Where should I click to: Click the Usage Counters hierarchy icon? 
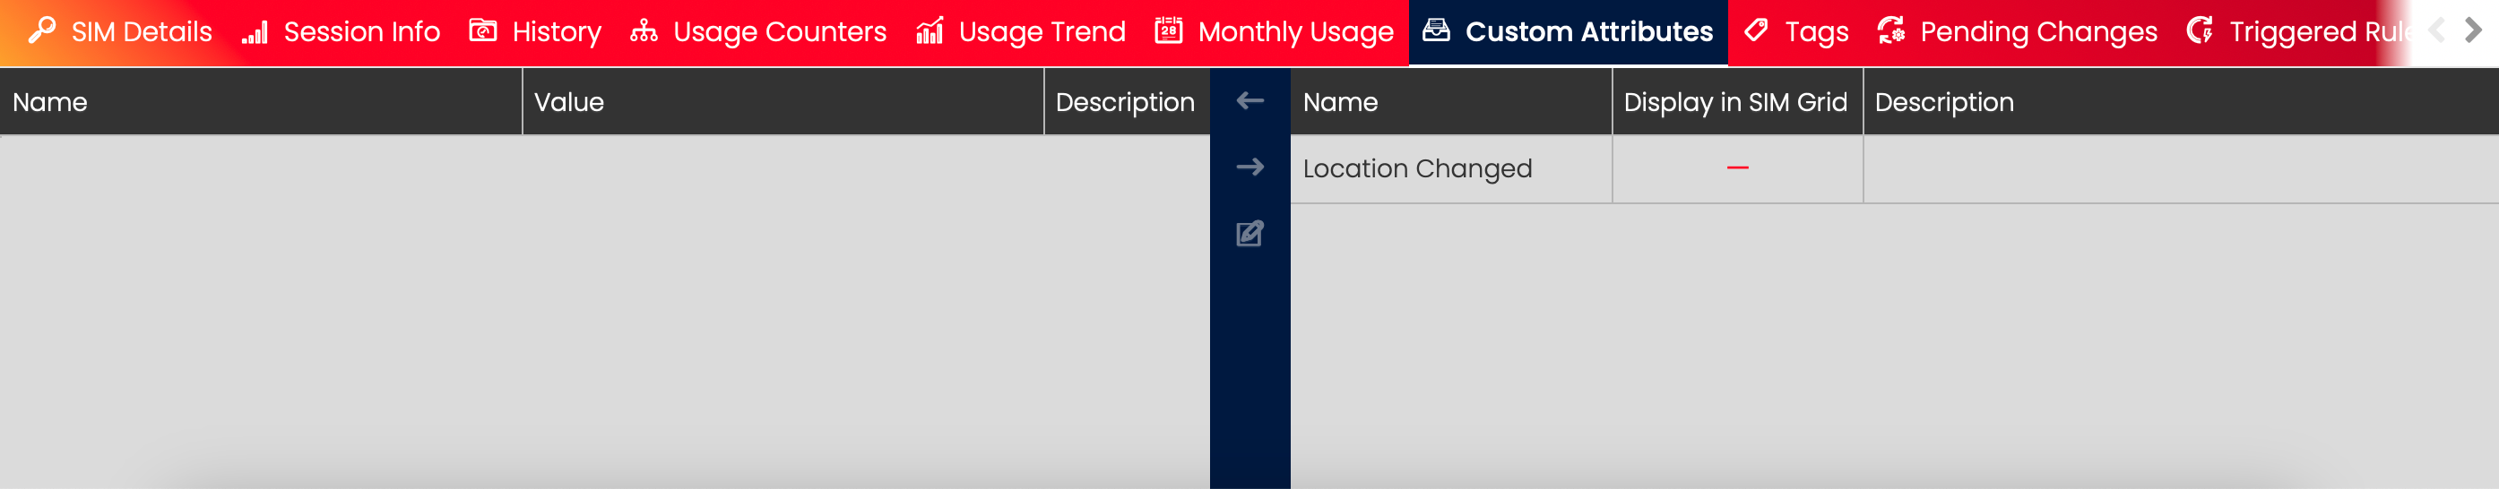coord(644,32)
